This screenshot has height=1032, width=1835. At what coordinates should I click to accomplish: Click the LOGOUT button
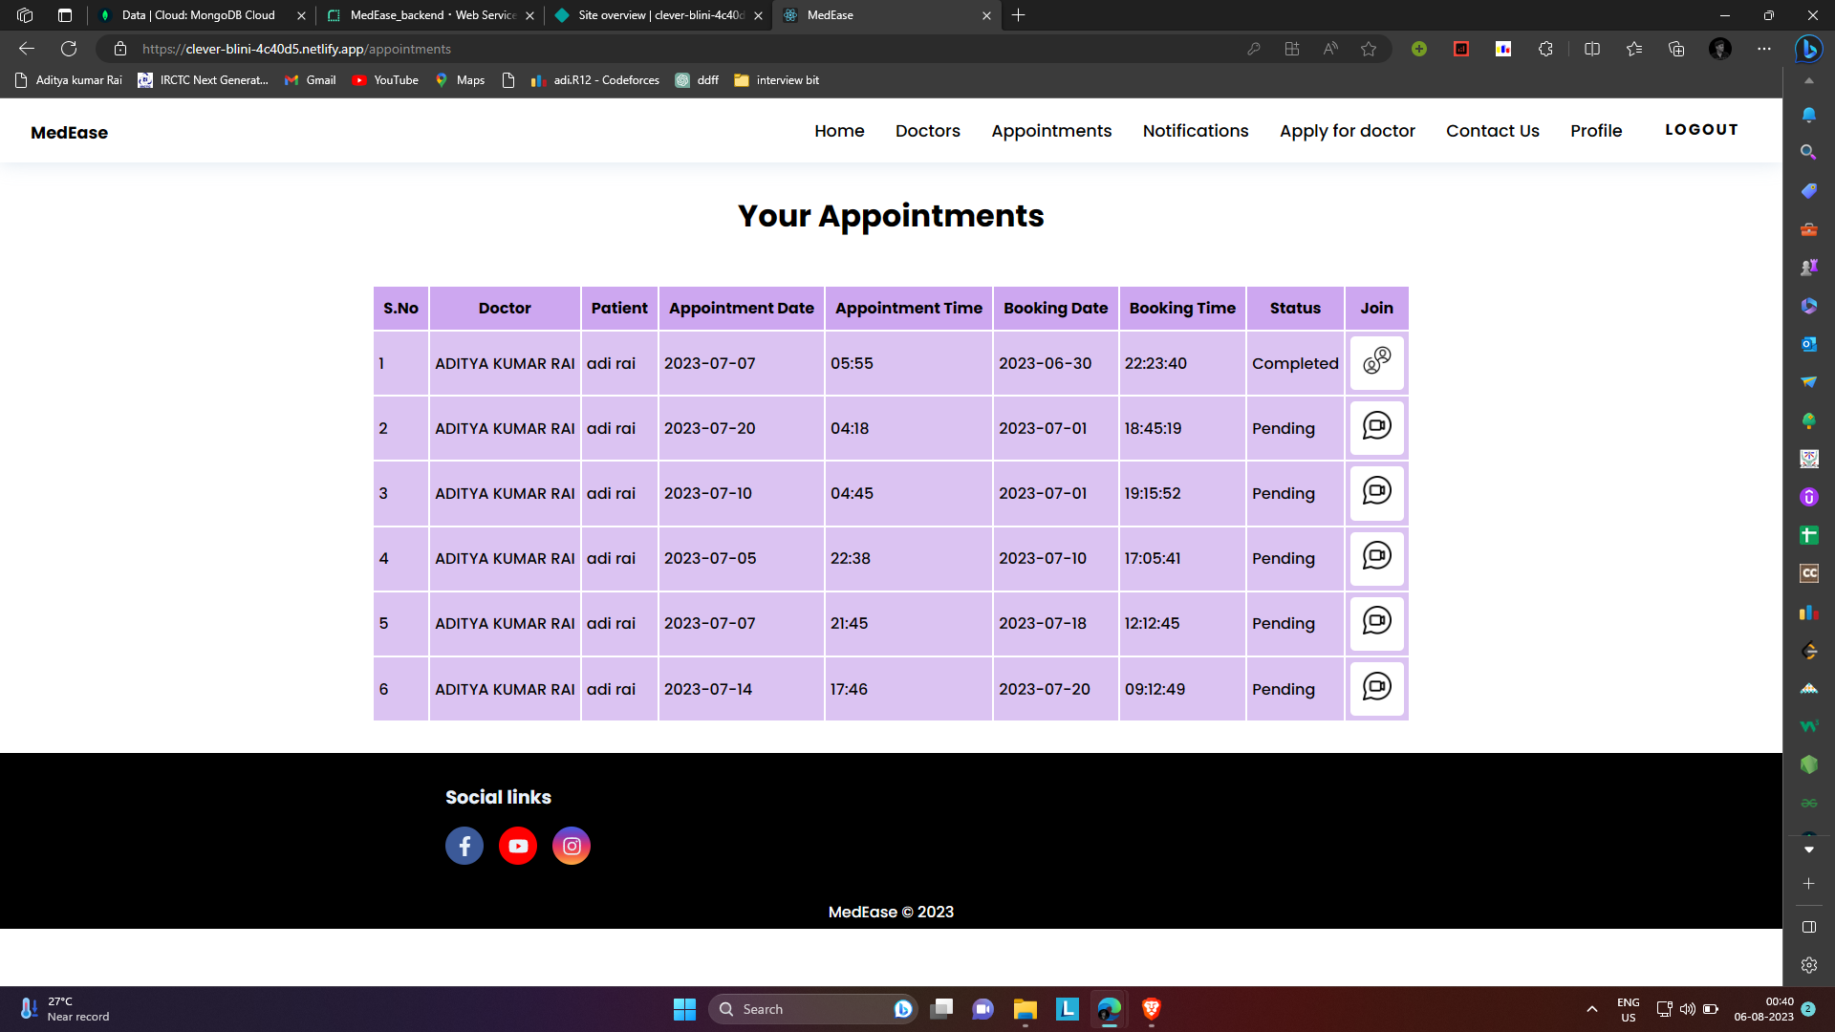coord(1701,130)
